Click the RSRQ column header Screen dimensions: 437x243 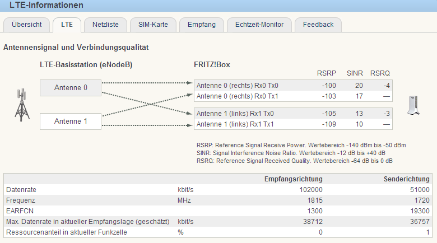click(380, 73)
